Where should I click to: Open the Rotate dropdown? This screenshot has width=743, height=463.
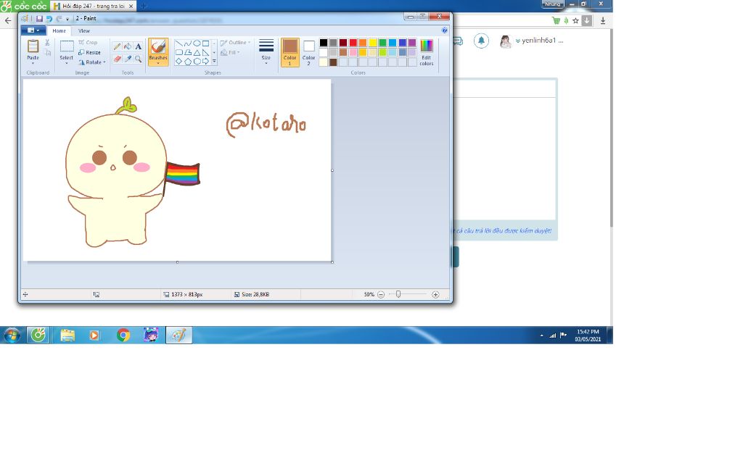(x=92, y=62)
